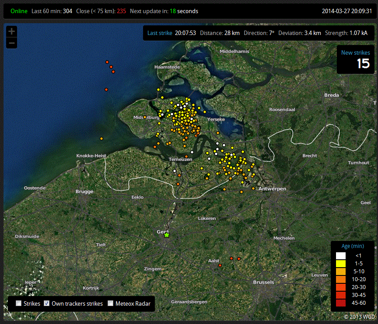
Task: Click the orange 10-20 minute age swatch
Action: coord(341,279)
